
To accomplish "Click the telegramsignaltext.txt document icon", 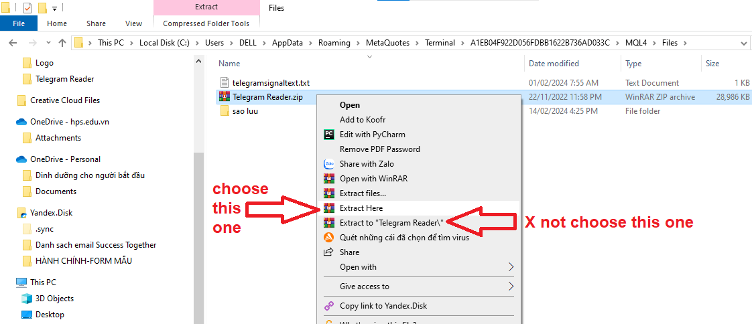I will pyautogui.click(x=225, y=82).
